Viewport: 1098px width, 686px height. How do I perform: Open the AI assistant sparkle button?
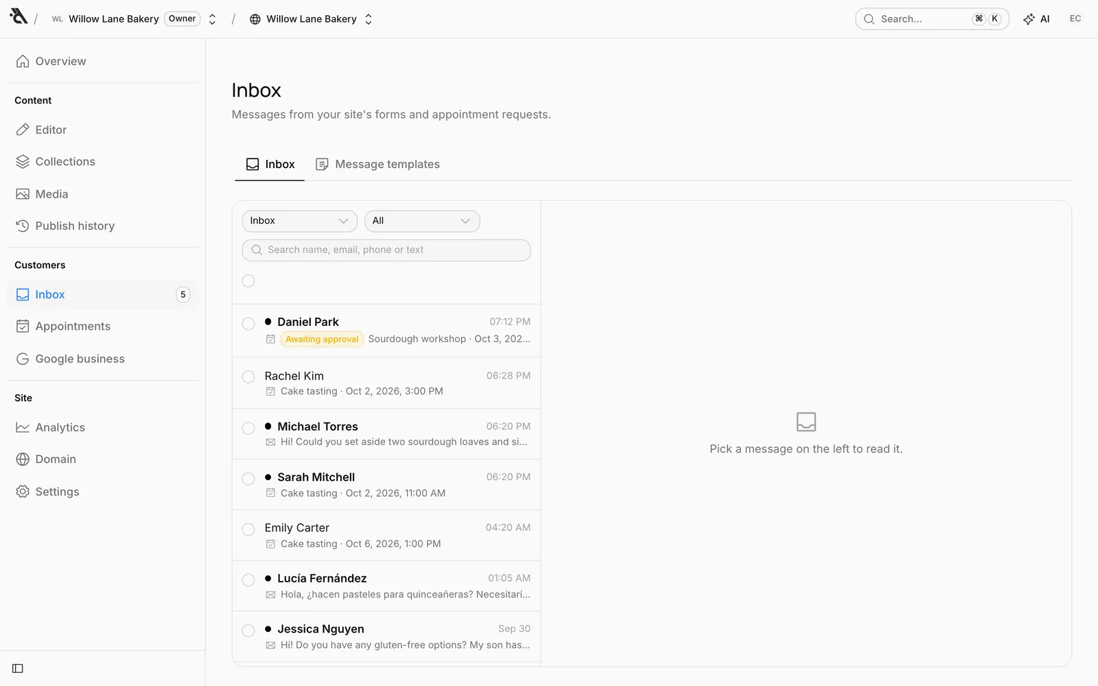tap(1036, 19)
